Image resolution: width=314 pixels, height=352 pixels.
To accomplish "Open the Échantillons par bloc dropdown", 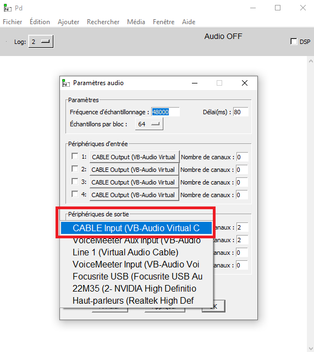I will [x=149, y=124].
